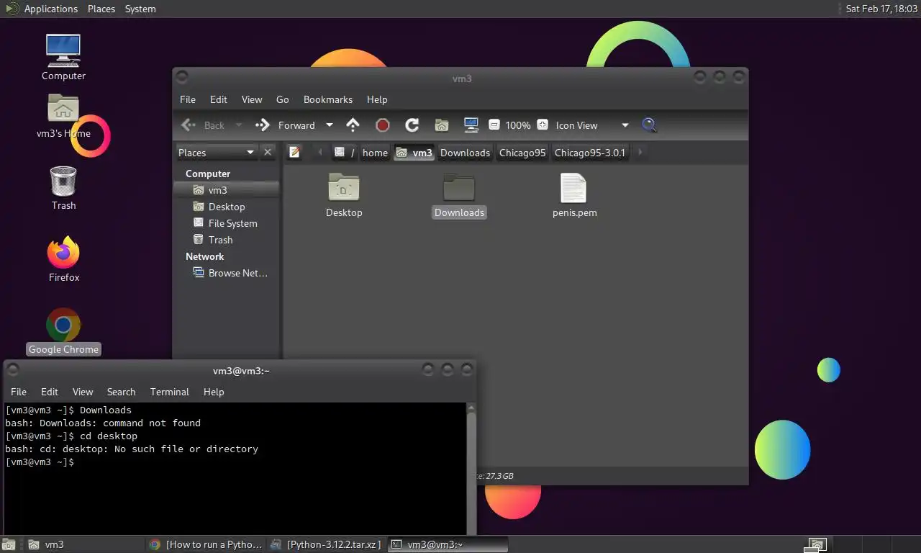The image size is (921, 553).
Task: Jump to Chicago95-3.0.1 in path bar
Action: tap(590, 152)
